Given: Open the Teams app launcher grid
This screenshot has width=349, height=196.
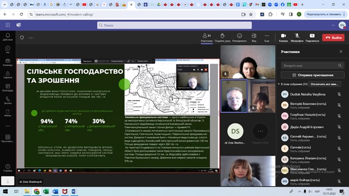Looking at the screenshot, I should [8, 25].
